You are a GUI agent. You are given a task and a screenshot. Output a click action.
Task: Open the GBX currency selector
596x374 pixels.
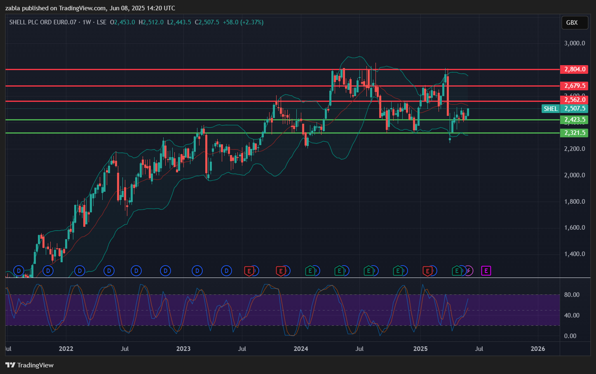[x=575, y=23]
